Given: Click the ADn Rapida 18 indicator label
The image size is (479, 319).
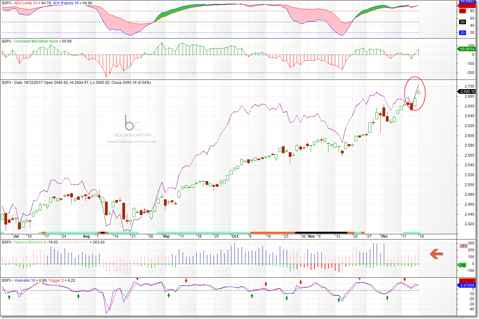Looking at the screenshot, I should point(66,3).
